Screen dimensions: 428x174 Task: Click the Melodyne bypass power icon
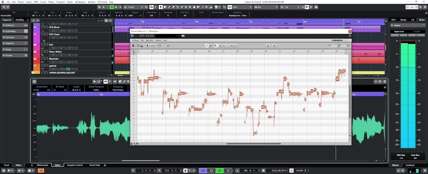pos(132,36)
